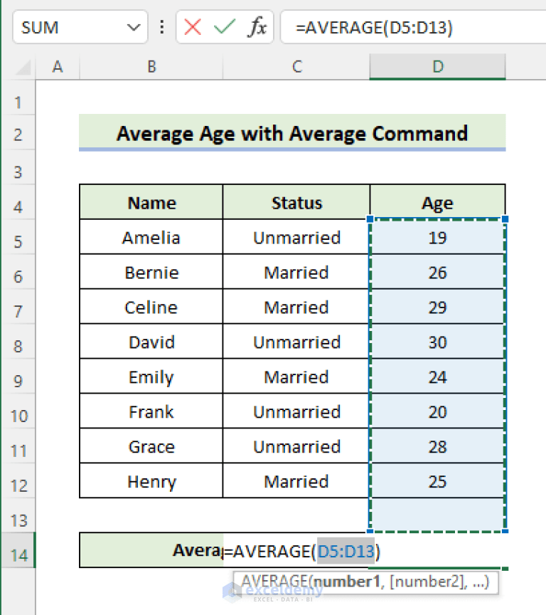Image resolution: width=546 pixels, height=615 pixels.
Task: Click Emily's Married status cell
Action: pos(296,377)
